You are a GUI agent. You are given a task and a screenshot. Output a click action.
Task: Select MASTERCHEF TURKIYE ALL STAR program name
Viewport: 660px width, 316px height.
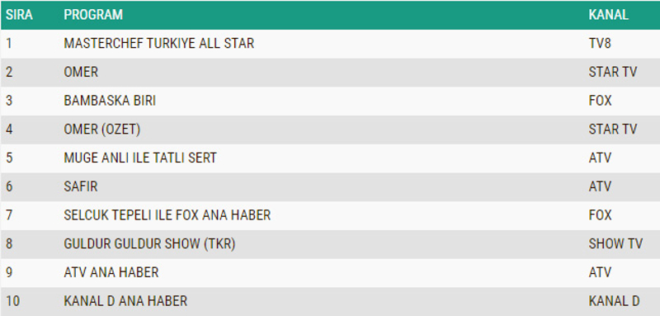click(159, 44)
